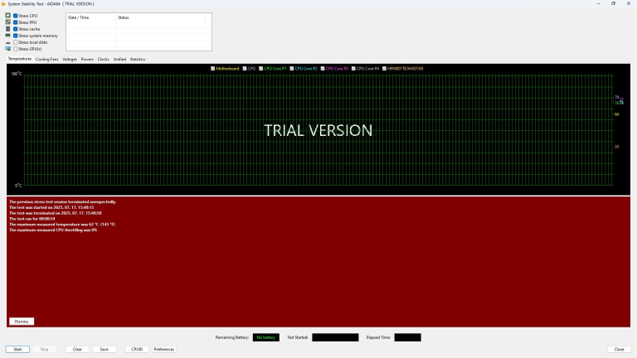Screen dimensions: 637x358
Task: Uncheck the Stress cache checkbox
Action: 16,29
